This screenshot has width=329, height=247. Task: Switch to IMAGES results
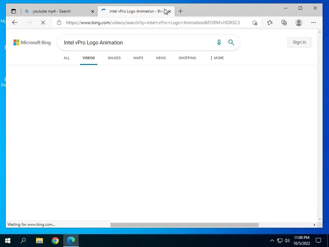[x=114, y=58]
